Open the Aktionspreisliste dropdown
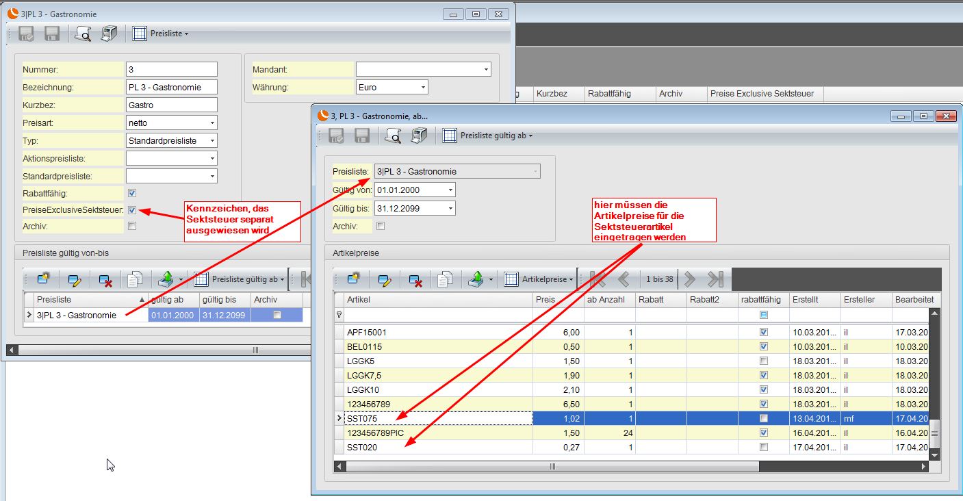963x501 pixels. 213,159
